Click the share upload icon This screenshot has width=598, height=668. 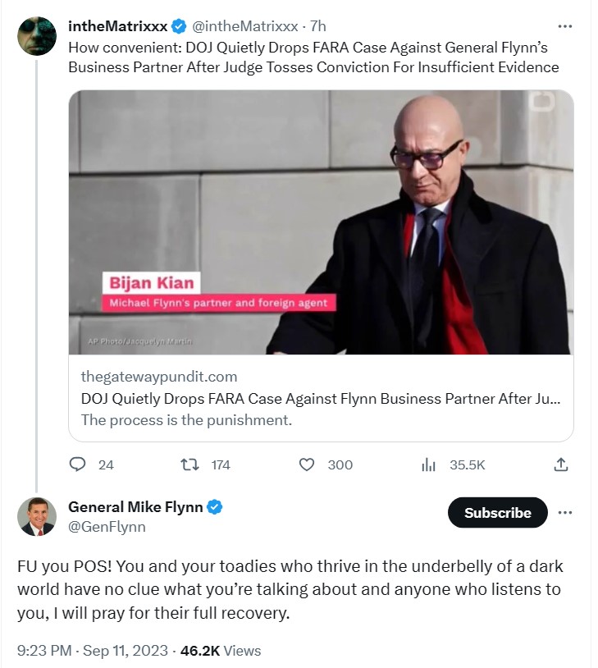(x=561, y=464)
